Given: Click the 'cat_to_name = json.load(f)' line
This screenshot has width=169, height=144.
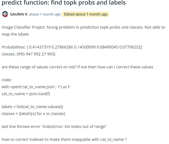Looking at the screenshot, I should point(26,94).
